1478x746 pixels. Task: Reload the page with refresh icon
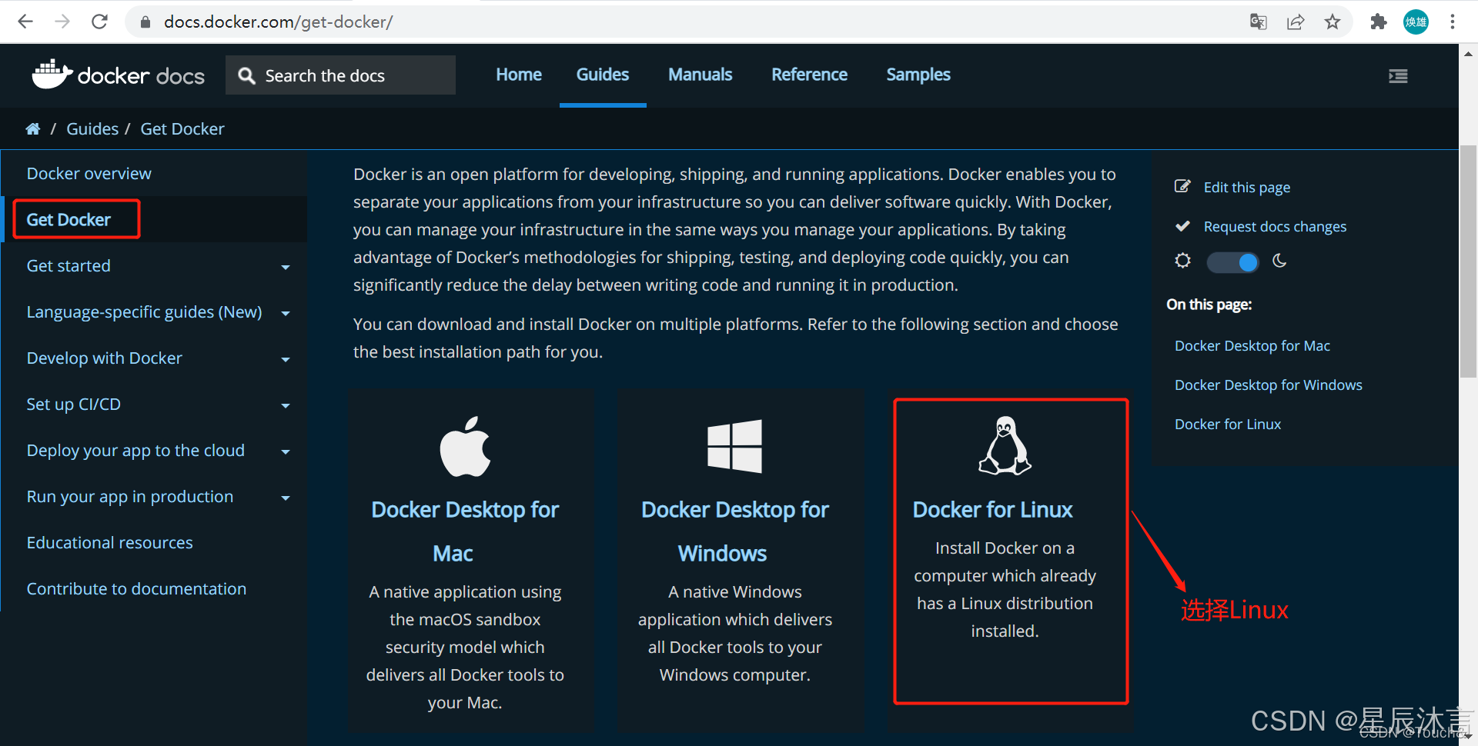(x=99, y=22)
